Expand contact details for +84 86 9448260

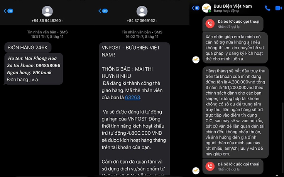click(x=47, y=21)
